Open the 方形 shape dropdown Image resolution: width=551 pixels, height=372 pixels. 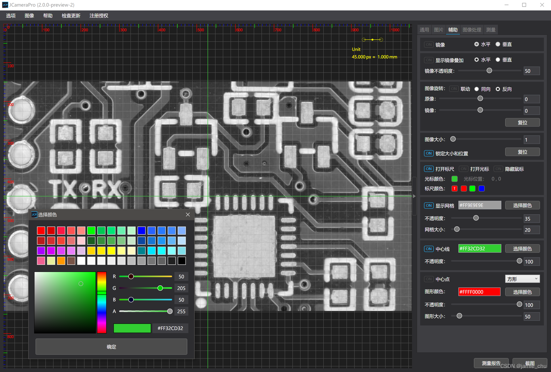(x=522, y=279)
